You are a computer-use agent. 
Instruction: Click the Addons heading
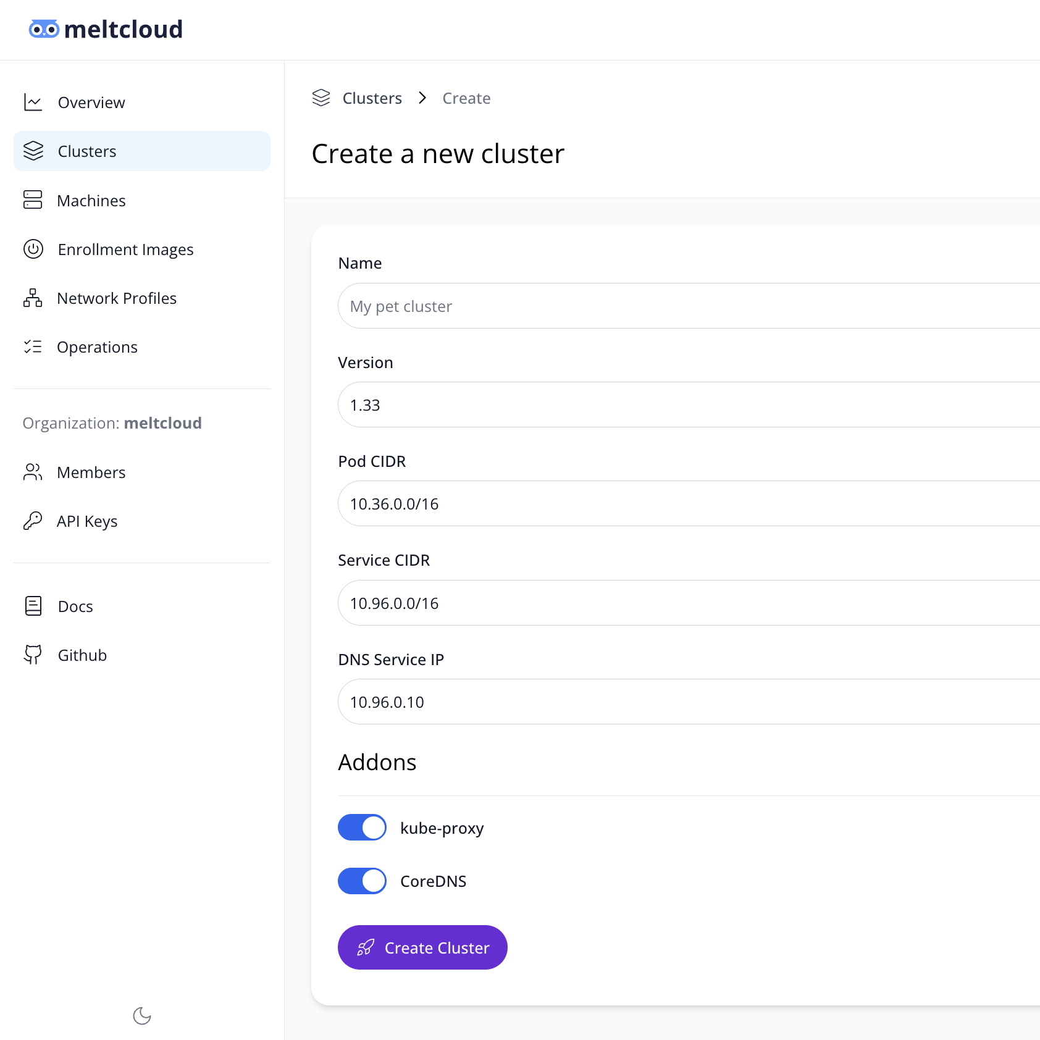click(377, 762)
